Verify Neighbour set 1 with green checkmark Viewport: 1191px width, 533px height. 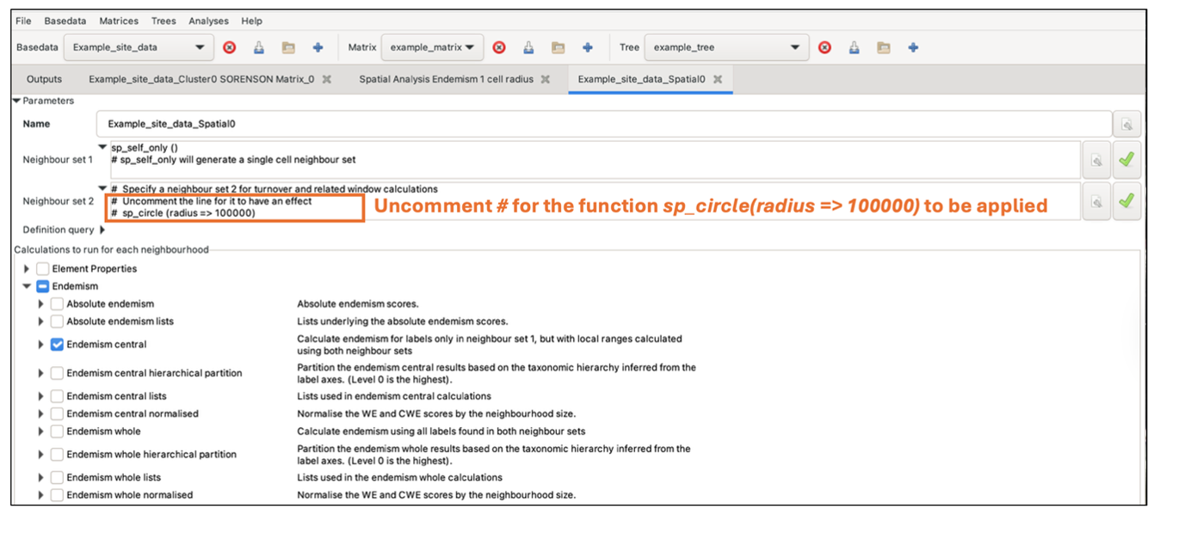[x=1126, y=159]
